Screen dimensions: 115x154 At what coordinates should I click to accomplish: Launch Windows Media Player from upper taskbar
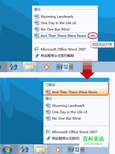47,67
